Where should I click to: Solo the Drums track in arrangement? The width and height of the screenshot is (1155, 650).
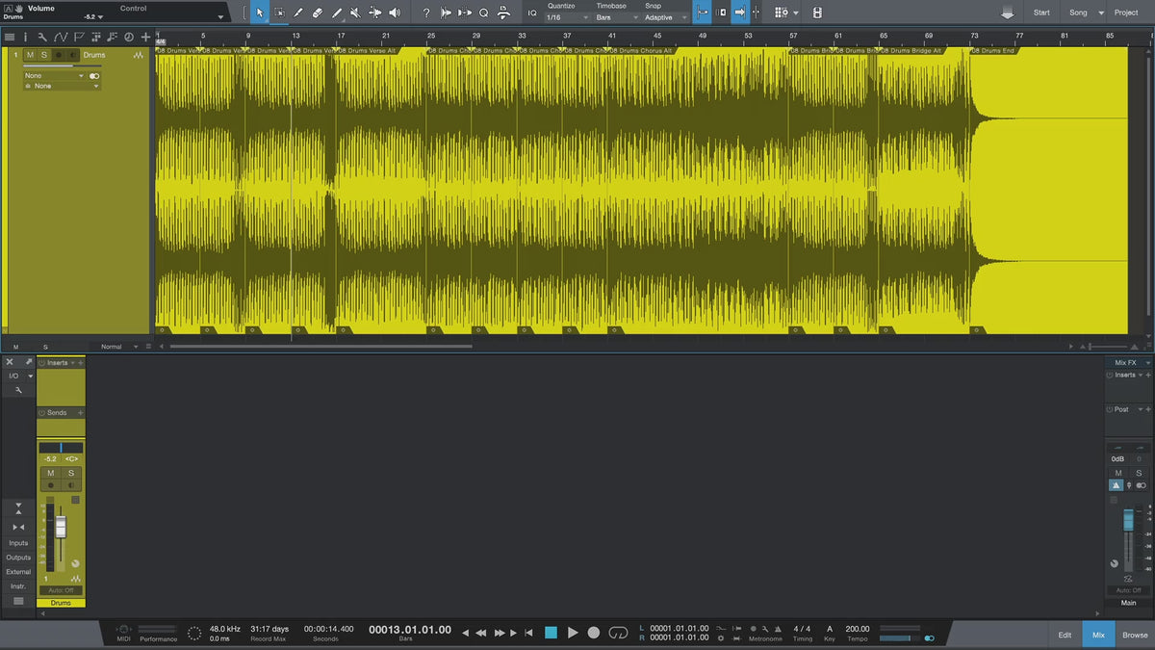point(43,55)
